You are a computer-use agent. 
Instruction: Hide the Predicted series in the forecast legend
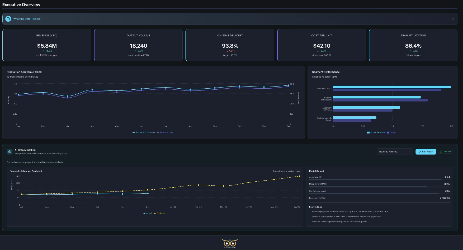point(159,213)
